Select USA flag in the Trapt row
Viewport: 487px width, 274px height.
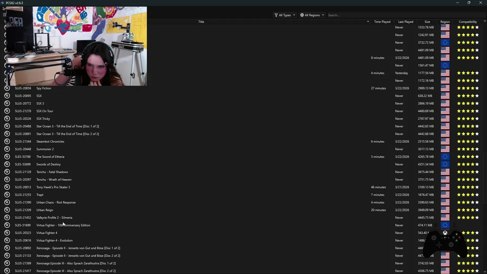tap(445, 194)
